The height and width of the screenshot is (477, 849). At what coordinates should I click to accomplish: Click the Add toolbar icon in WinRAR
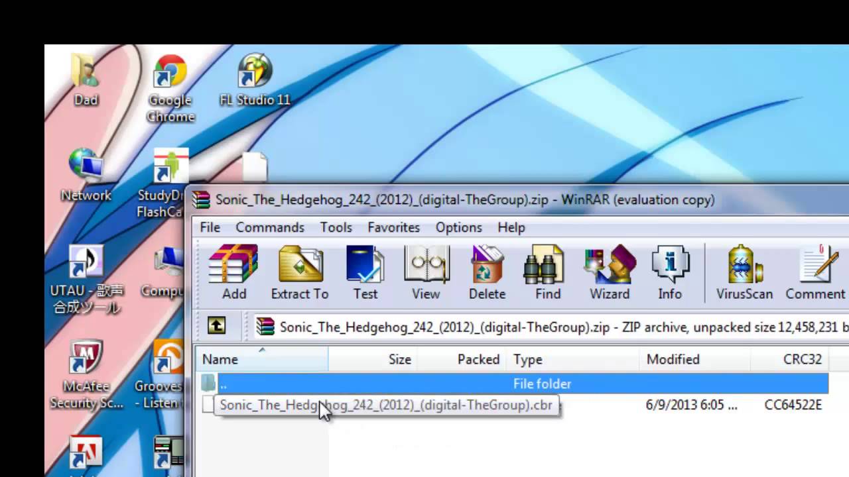[x=233, y=272]
